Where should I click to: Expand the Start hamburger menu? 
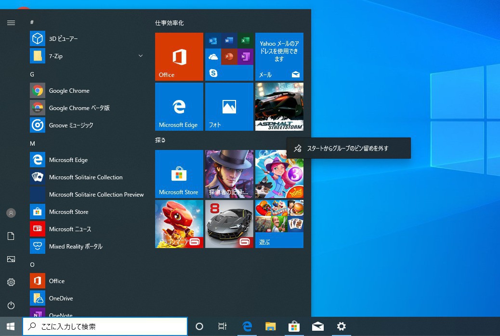(x=11, y=23)
